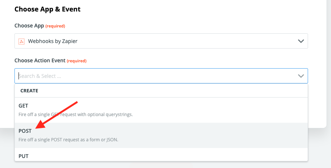Click the red arrow annotation pointing to POST
Viewport: 331px width, 168px height.
(57, 115)
